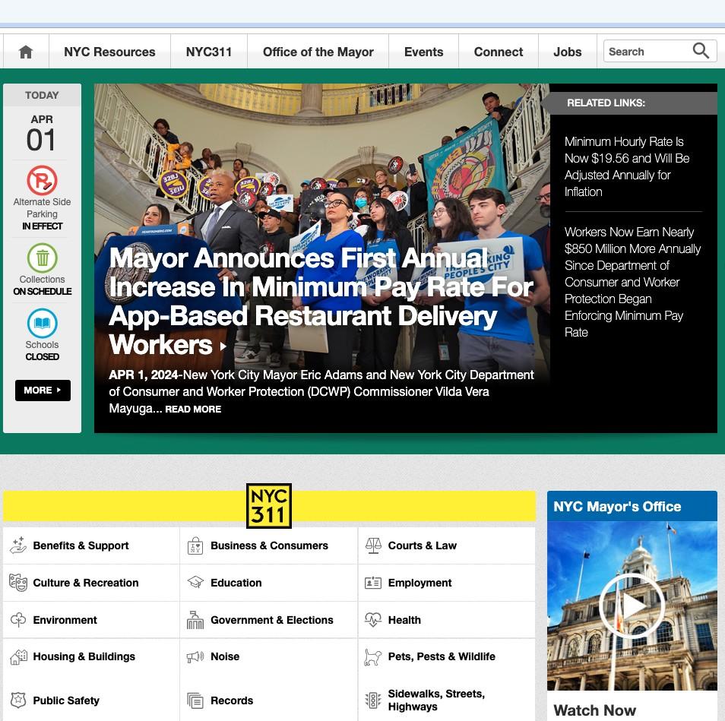The width and height of the screenshot is (725, 721).
Task: Open Workers Now Earn $850 Million link
Action: [632, 282]
